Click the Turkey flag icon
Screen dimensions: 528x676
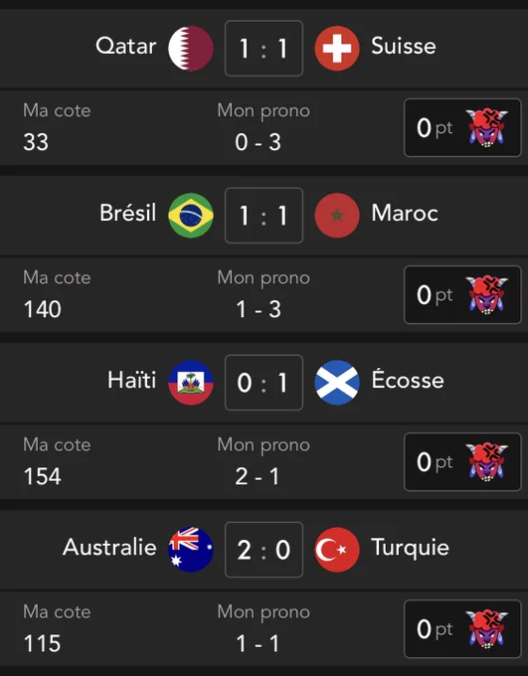point(337,549)
